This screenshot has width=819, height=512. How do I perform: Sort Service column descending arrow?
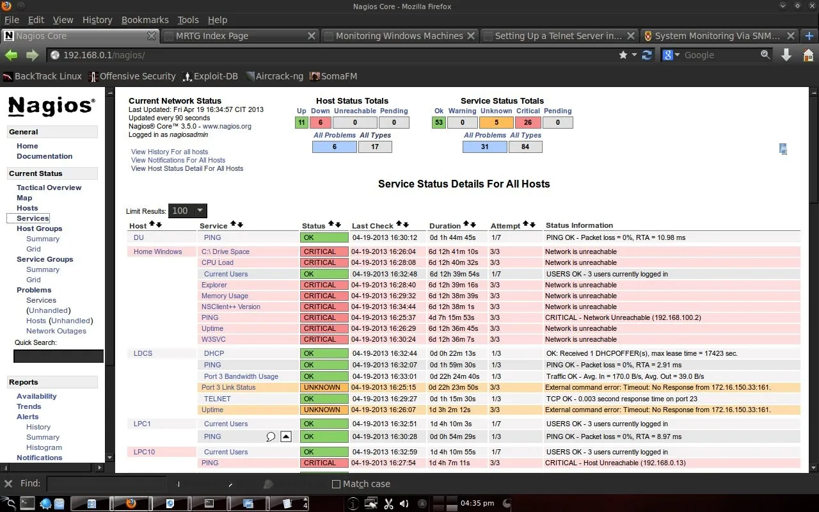pyautogui.click(x=240, y=225)
